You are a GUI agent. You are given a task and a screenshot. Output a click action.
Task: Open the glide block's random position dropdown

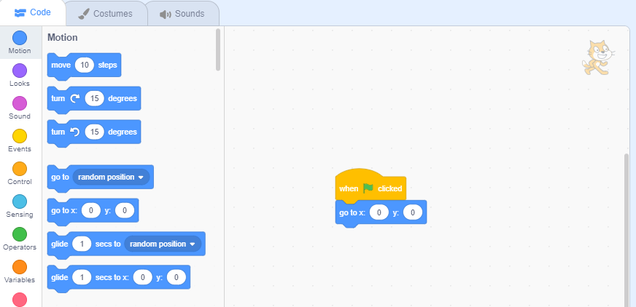pos(163,244)
